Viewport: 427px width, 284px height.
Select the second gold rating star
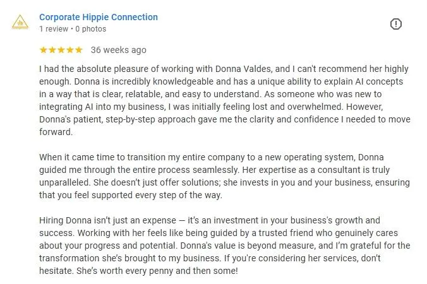[52, 50]
